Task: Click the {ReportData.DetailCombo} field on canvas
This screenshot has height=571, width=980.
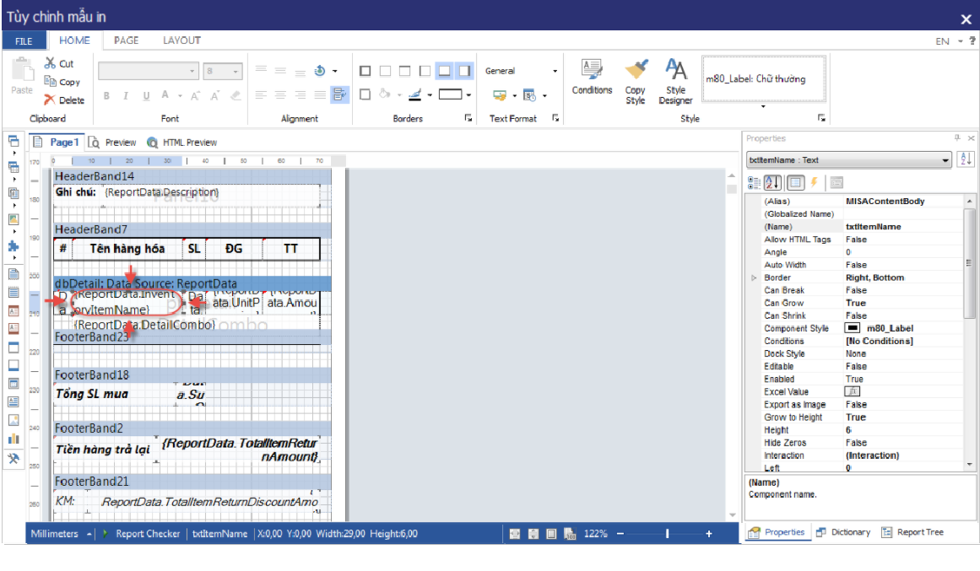Action: click(144, 325)
